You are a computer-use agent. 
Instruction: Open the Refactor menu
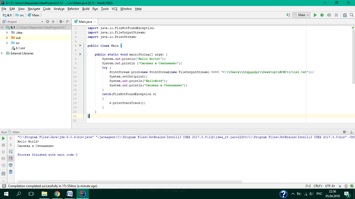(73, 9)
